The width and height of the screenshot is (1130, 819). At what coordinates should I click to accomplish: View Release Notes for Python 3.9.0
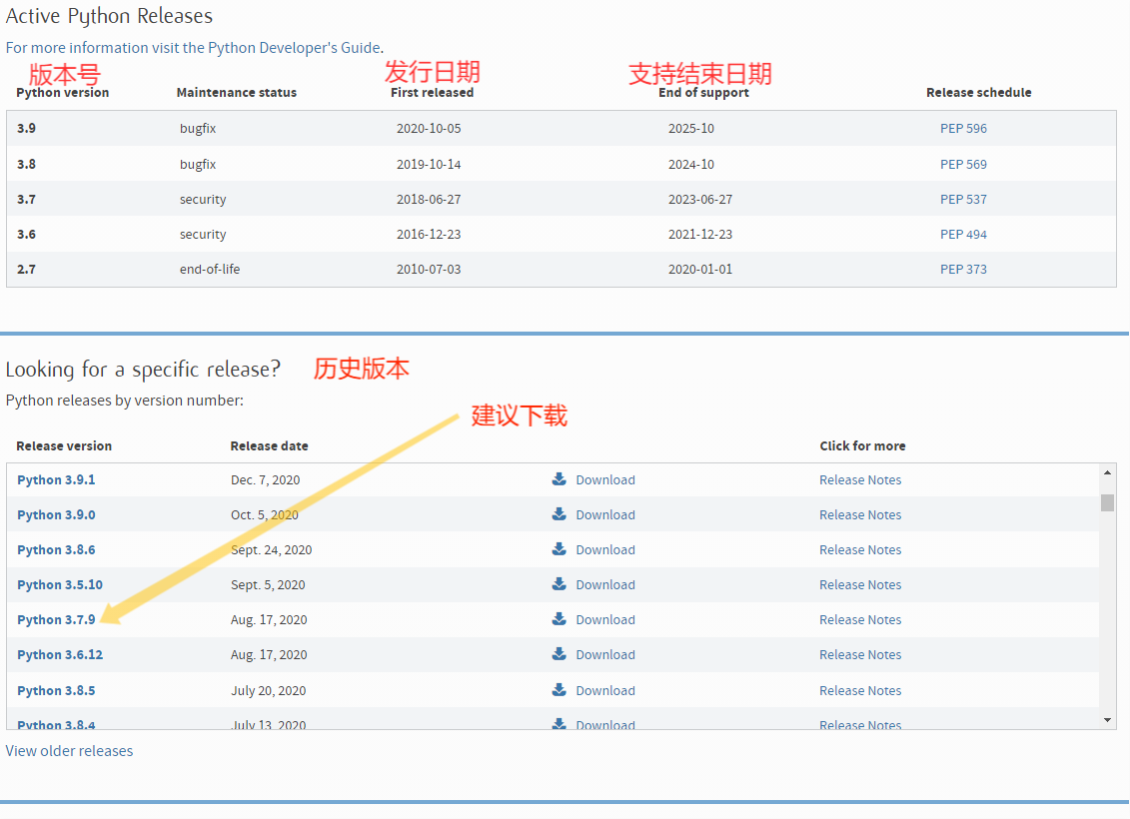pos(860,515)
